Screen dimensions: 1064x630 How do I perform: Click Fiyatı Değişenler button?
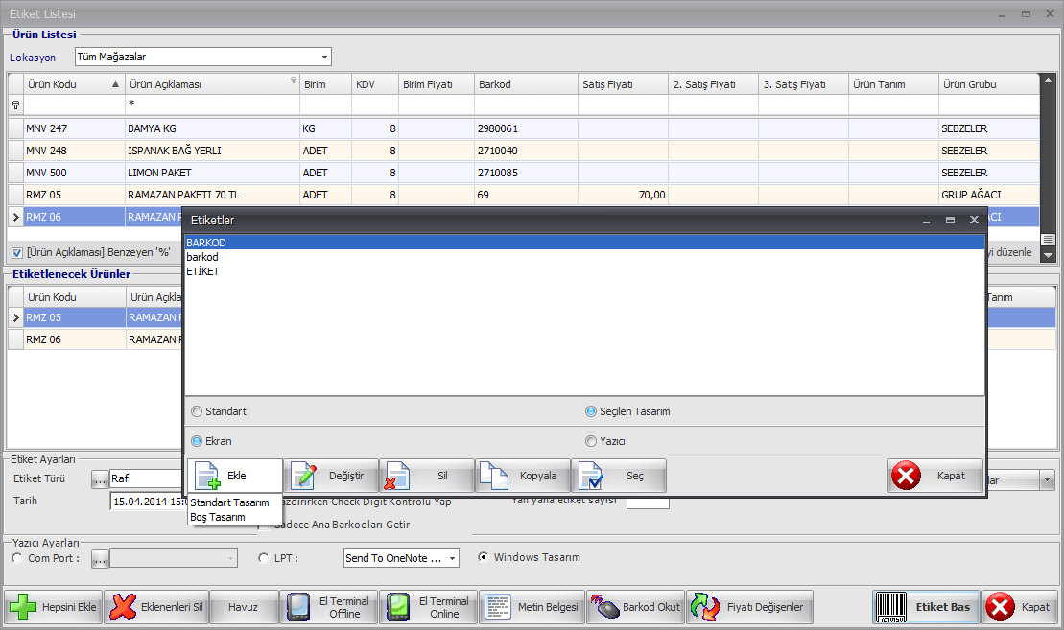coord(749,607)
